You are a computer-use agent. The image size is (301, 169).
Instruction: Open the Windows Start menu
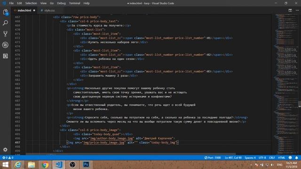coord(6,165)
